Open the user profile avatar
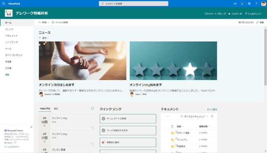Viewport: 267px width, 153px height. pyautogui.click(x=263, y=4)
